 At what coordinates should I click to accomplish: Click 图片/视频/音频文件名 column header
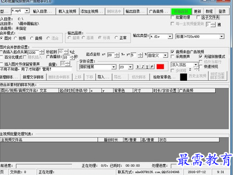point(29,90)
